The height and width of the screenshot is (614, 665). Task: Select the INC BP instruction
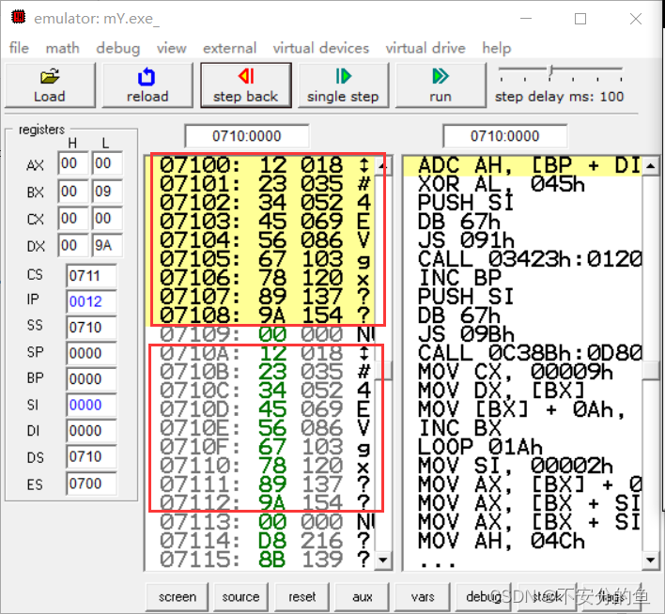pos(522,278)
